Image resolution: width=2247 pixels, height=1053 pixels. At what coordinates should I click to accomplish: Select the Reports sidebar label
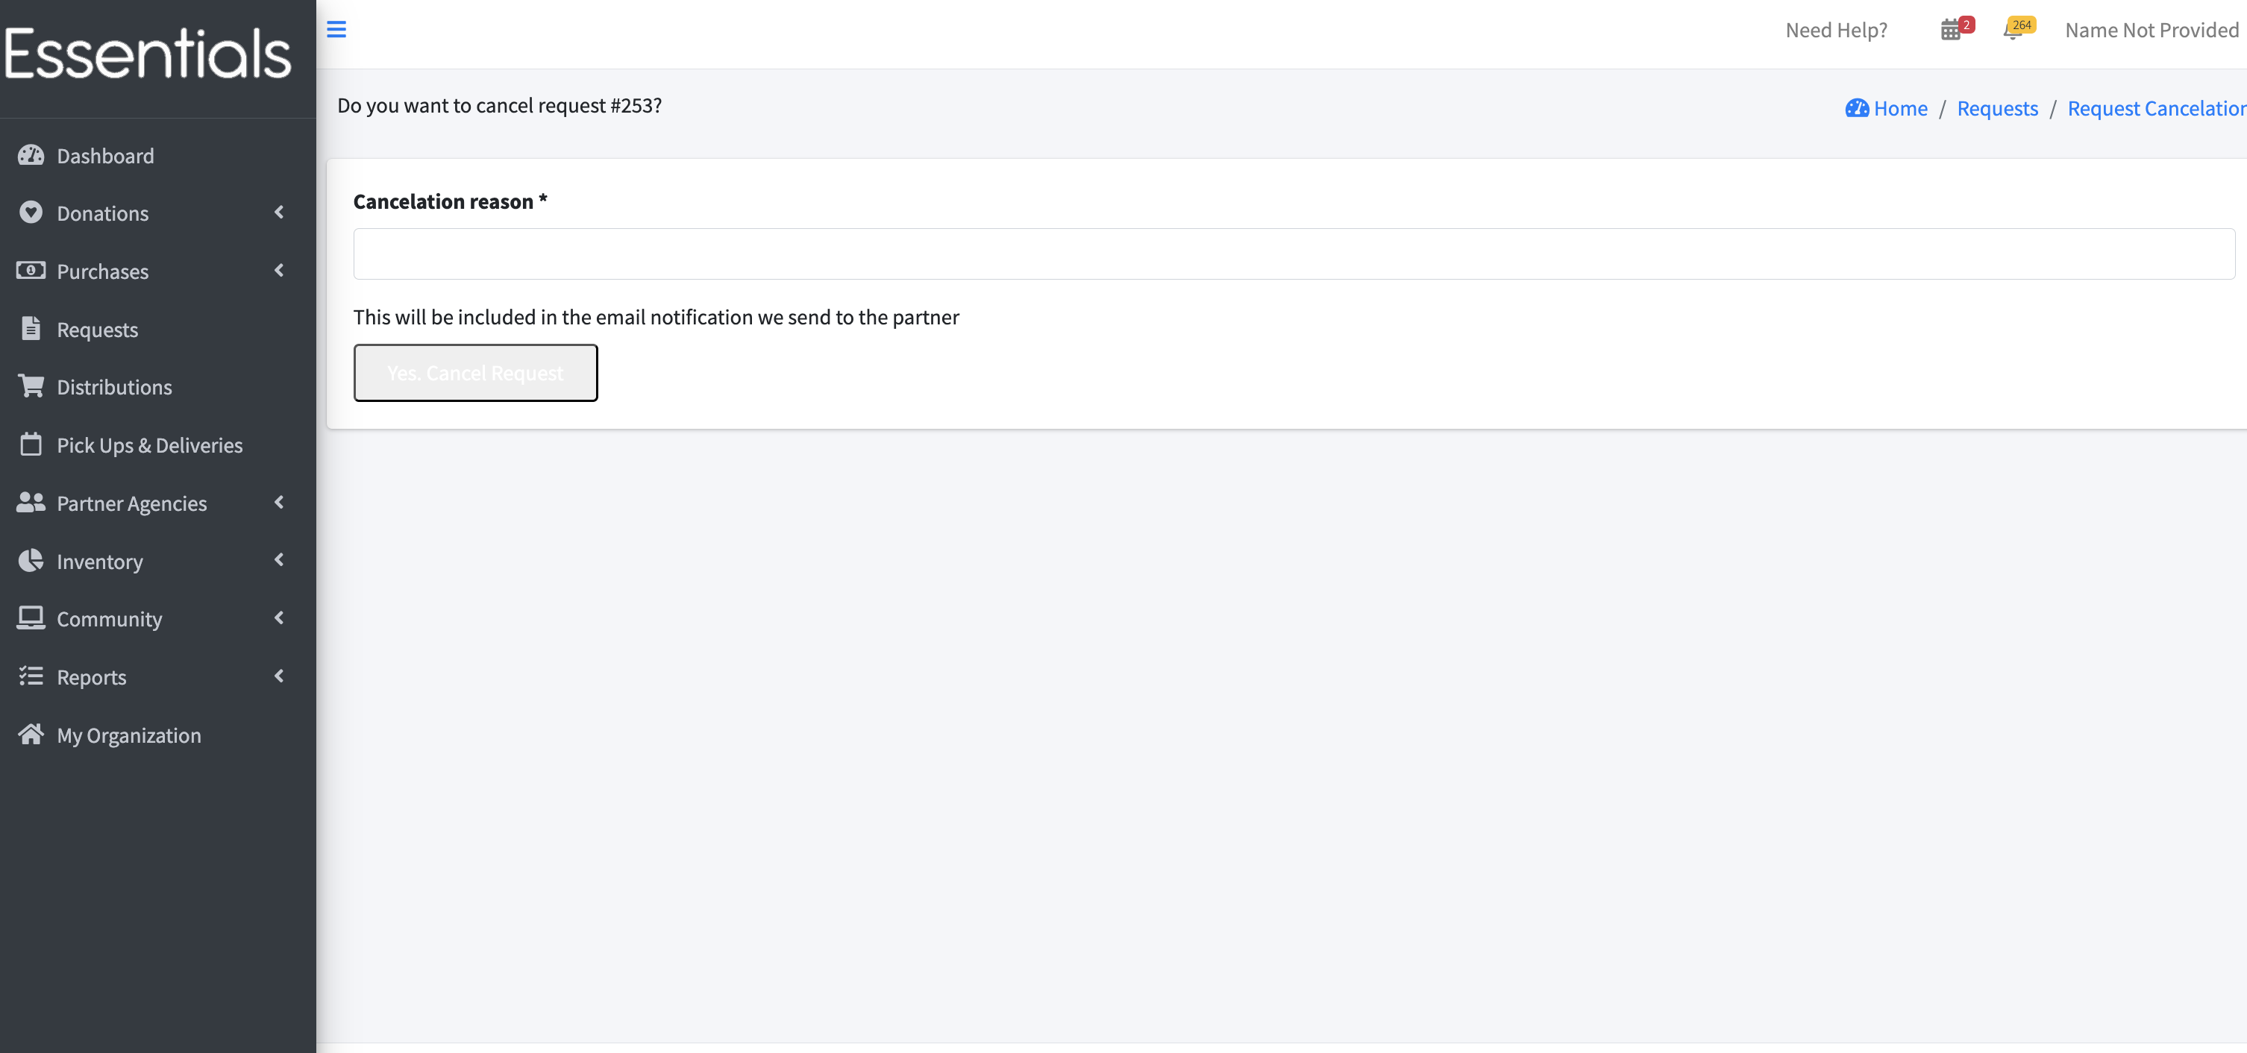pos(92,678)
